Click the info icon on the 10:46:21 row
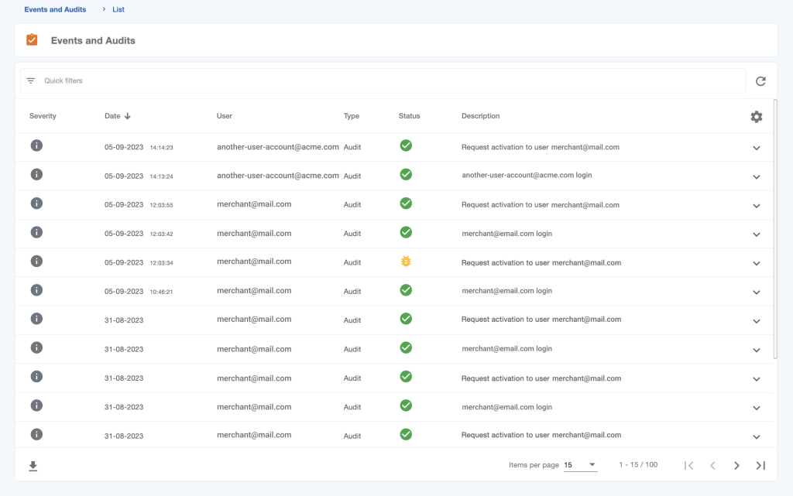This screenshot has height=496, width=793. click(36, 290)
